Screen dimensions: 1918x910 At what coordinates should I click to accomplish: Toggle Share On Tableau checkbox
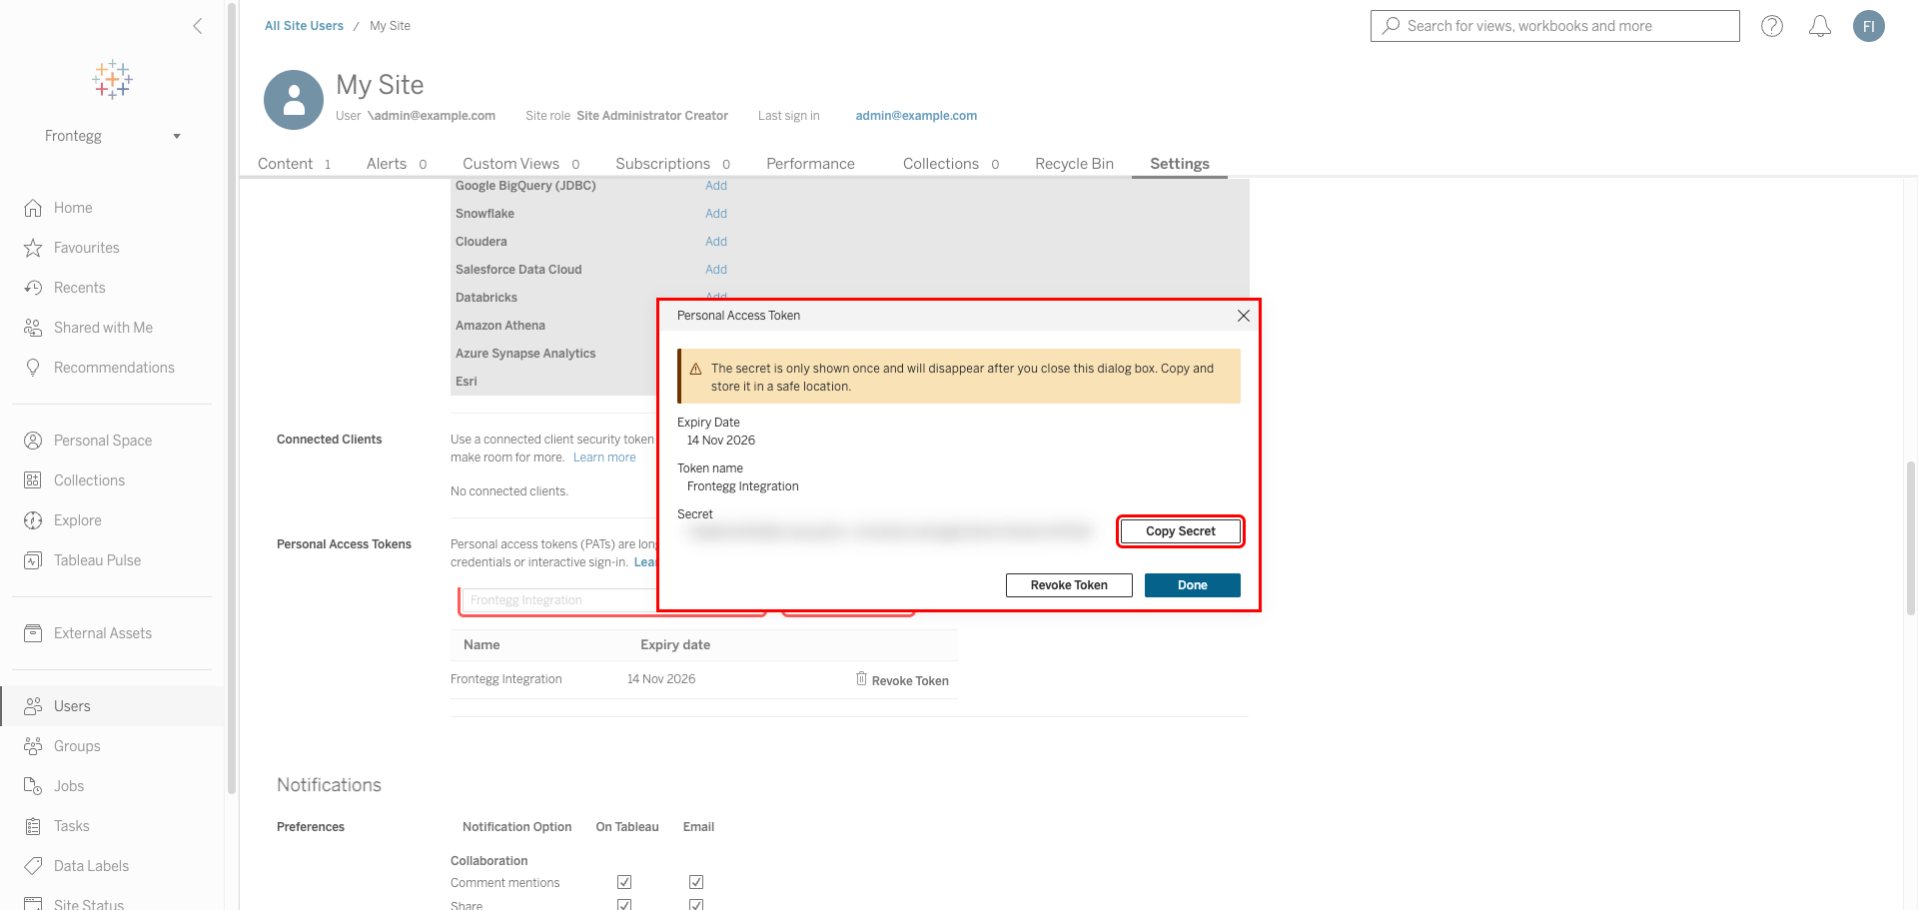[624, 905]
